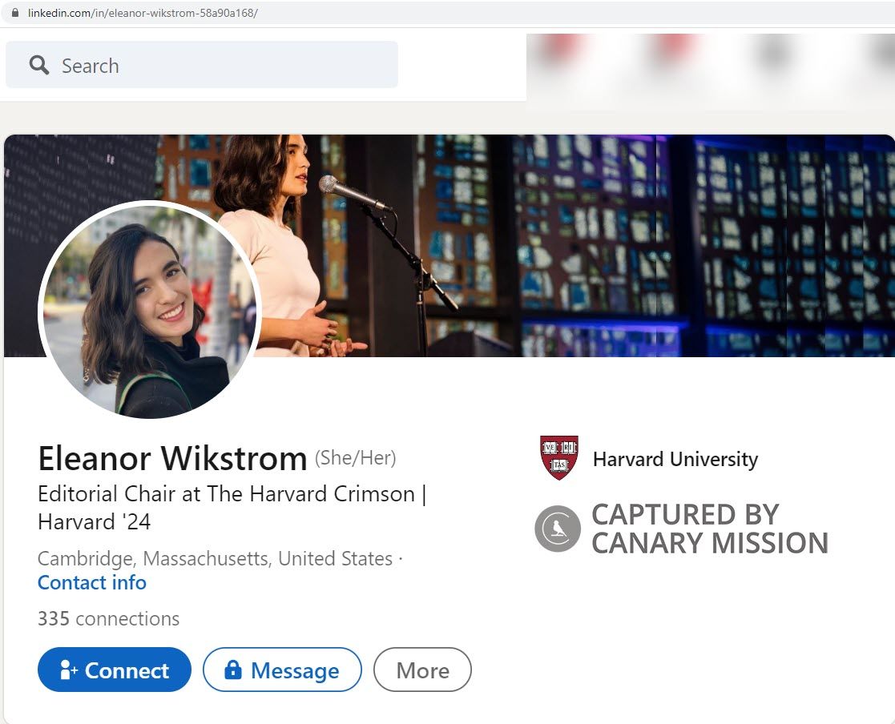Click the name Eleanor Wikstrom
This screenshot has height=724, width=895.
tap(172, 458)
